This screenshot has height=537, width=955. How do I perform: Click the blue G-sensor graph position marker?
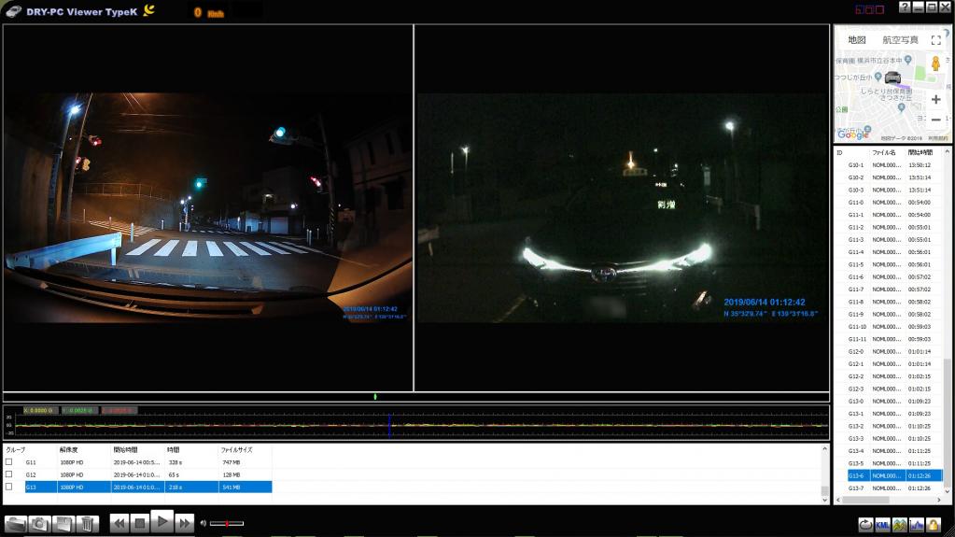click(389, 425)
